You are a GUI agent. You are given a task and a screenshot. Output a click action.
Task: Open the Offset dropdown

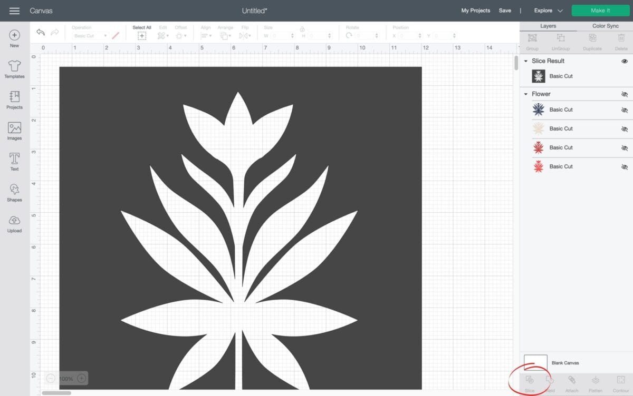[180, 36]
